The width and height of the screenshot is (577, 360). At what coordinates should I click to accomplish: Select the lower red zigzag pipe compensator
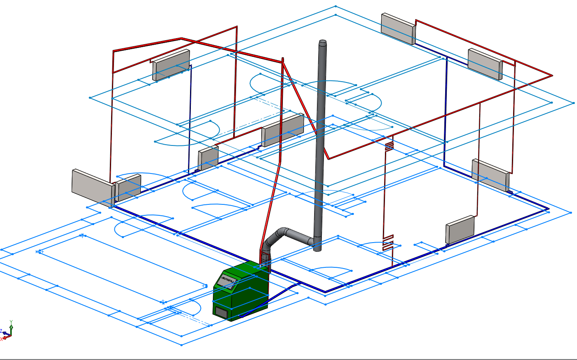point(388,243)
